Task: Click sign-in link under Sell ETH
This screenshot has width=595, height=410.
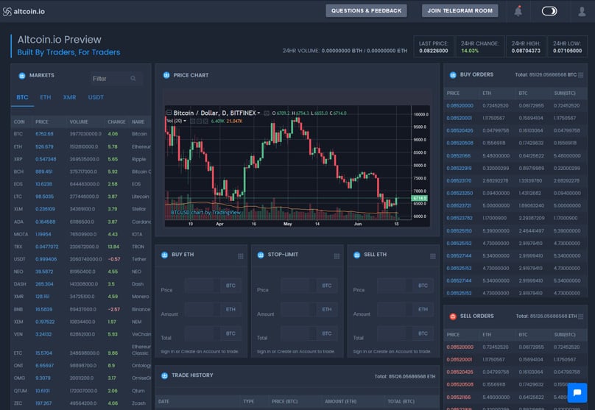Action: coord(392,352)
